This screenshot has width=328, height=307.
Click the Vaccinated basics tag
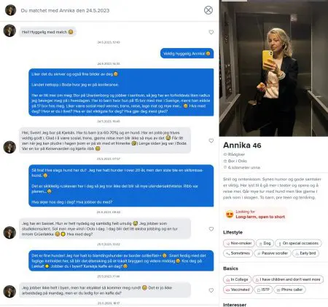pos(238,290)
